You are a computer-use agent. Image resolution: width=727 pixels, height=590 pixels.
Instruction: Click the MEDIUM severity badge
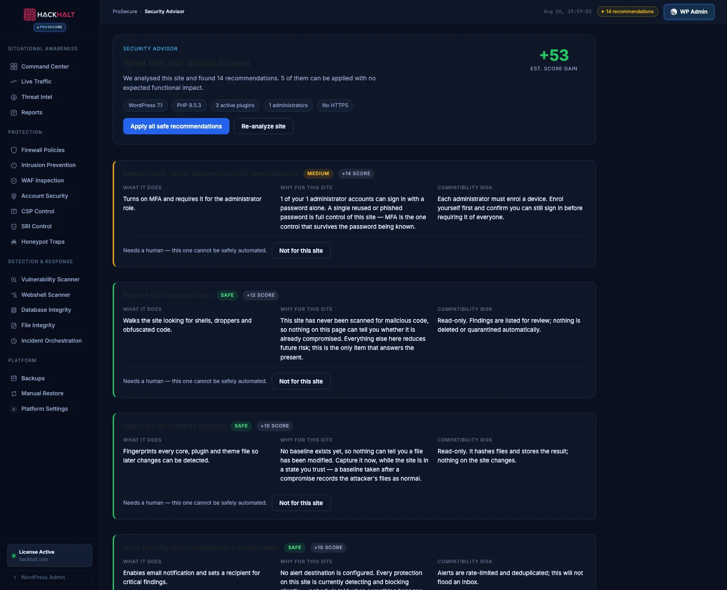pos(318,173)
